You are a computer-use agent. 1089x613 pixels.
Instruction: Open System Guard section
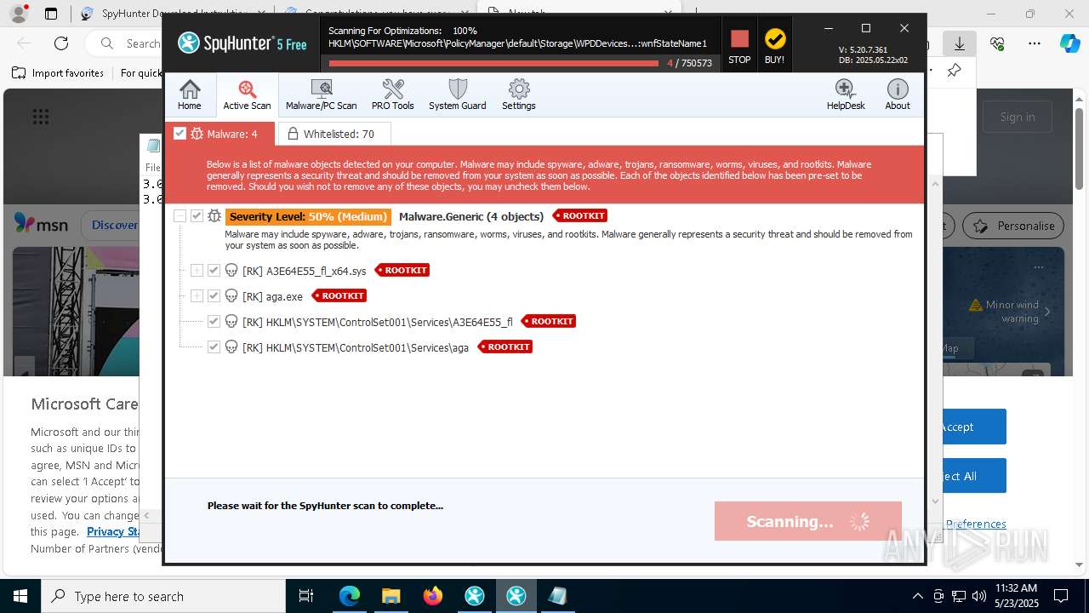[458, 95]
